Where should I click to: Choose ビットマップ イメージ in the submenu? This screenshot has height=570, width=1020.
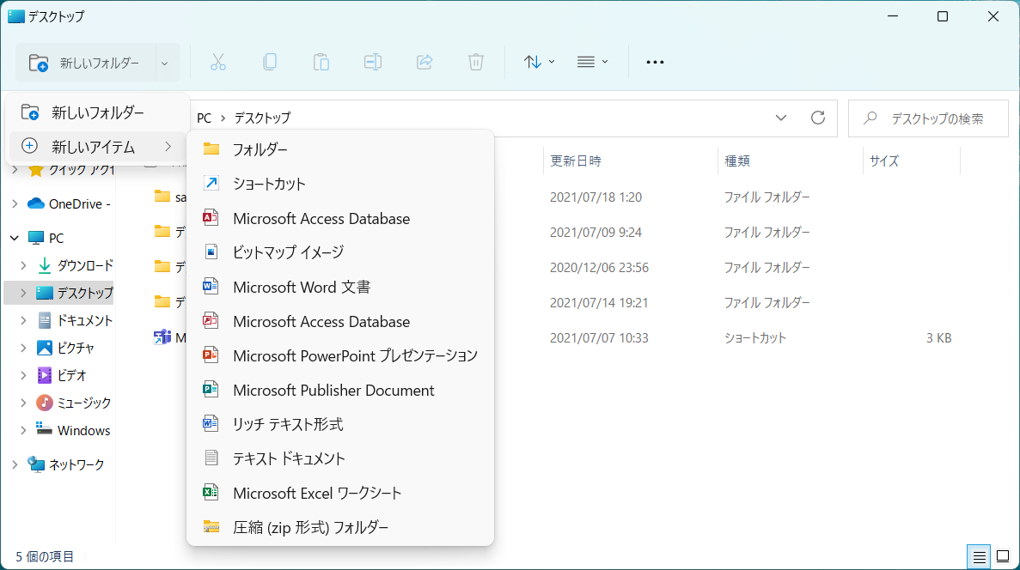(340, 252)
